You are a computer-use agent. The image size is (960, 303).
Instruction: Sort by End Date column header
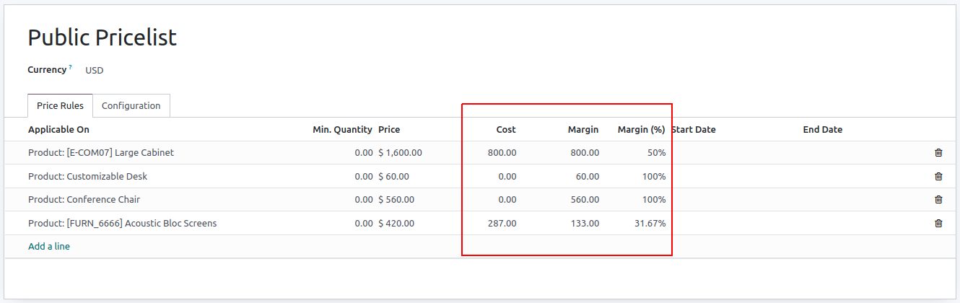(x=822, y=130)
